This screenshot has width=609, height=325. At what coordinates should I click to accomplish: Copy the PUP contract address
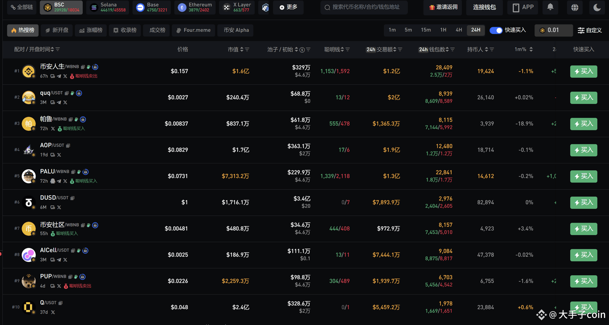pyautogui.click(x=70, y=277)
